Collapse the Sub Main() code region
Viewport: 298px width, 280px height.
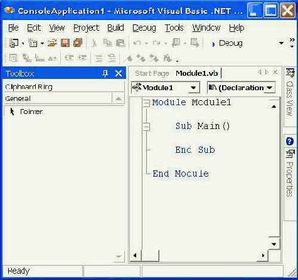pos(147,127)
